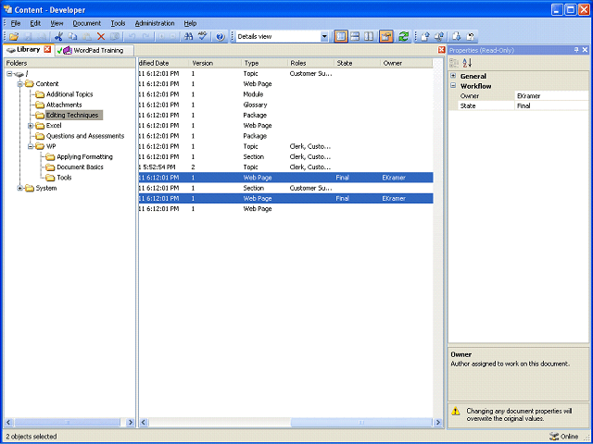Click the Find binoculars icon
Viewport: 593px width, 444px height.
tap(188, 37)
